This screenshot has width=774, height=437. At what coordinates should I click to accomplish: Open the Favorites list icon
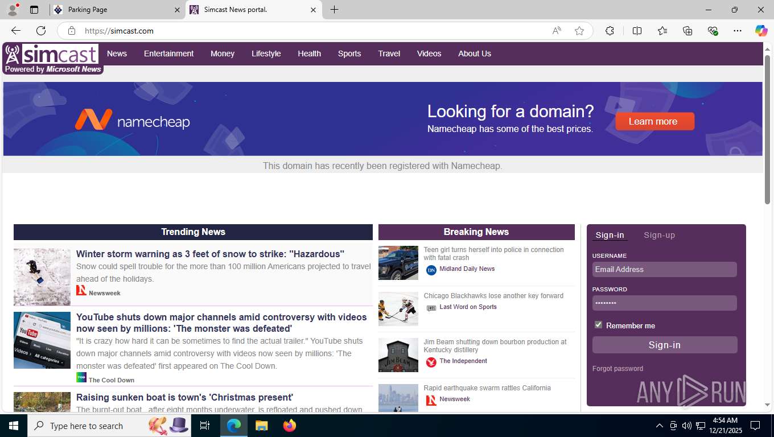(x=662, y=31)
